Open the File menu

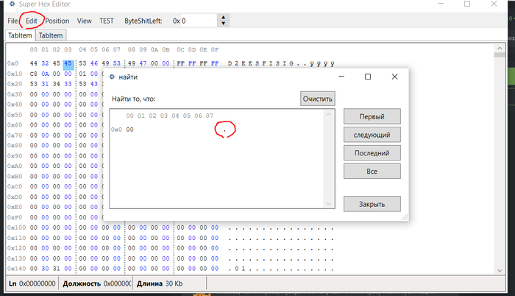pyautogui.click(x=13, y=21)
